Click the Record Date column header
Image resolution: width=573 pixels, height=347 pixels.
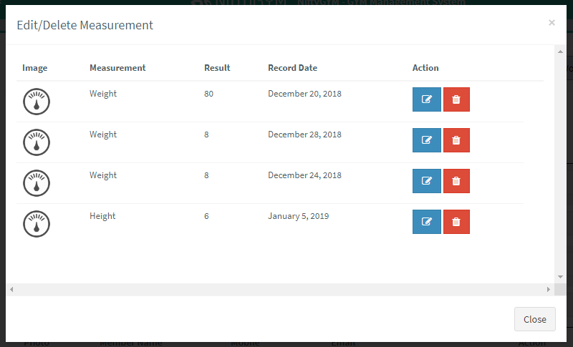[292, 68]
